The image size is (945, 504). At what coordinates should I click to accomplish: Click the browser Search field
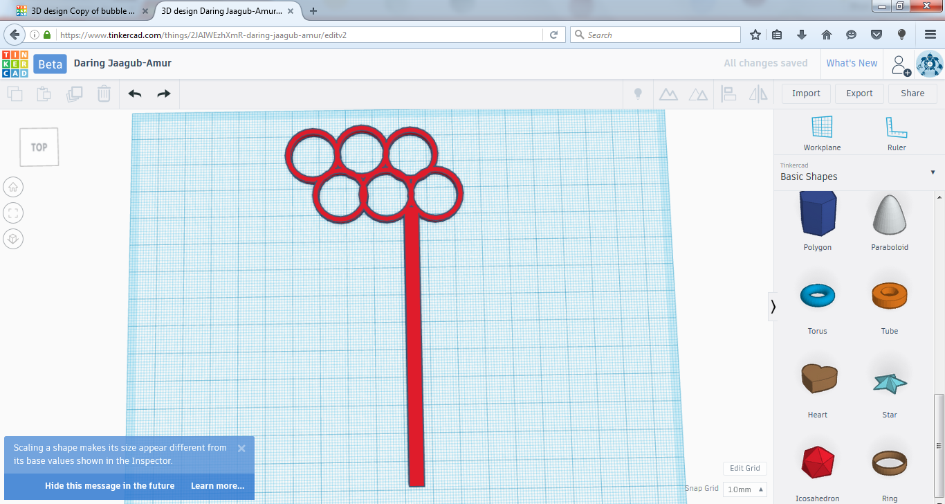(655, 35)
